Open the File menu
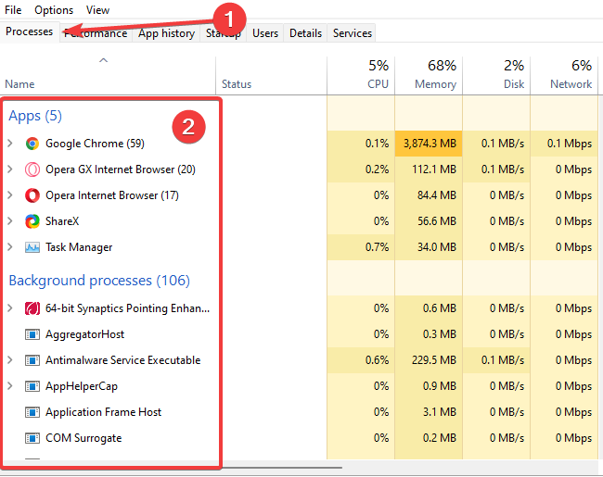Image resolution: width=603 pixels, height=477 pixels. tap(13, 10)
